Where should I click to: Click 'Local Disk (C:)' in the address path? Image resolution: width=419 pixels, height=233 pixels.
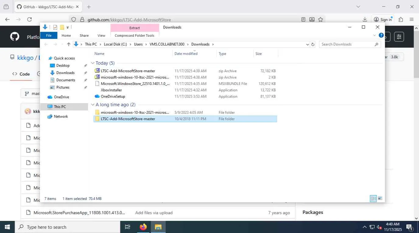(x=115, y=44)
